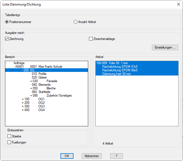The height and width of the screenshot is (161, 183).
Task: Uncheck the Zeichnung checkbox
Action: [x=7, y=39]
